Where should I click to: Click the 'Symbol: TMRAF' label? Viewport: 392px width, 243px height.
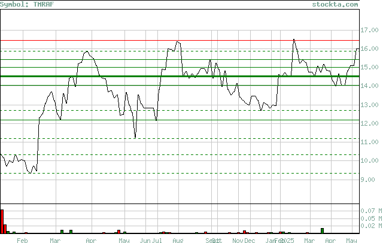click(27, 4)
